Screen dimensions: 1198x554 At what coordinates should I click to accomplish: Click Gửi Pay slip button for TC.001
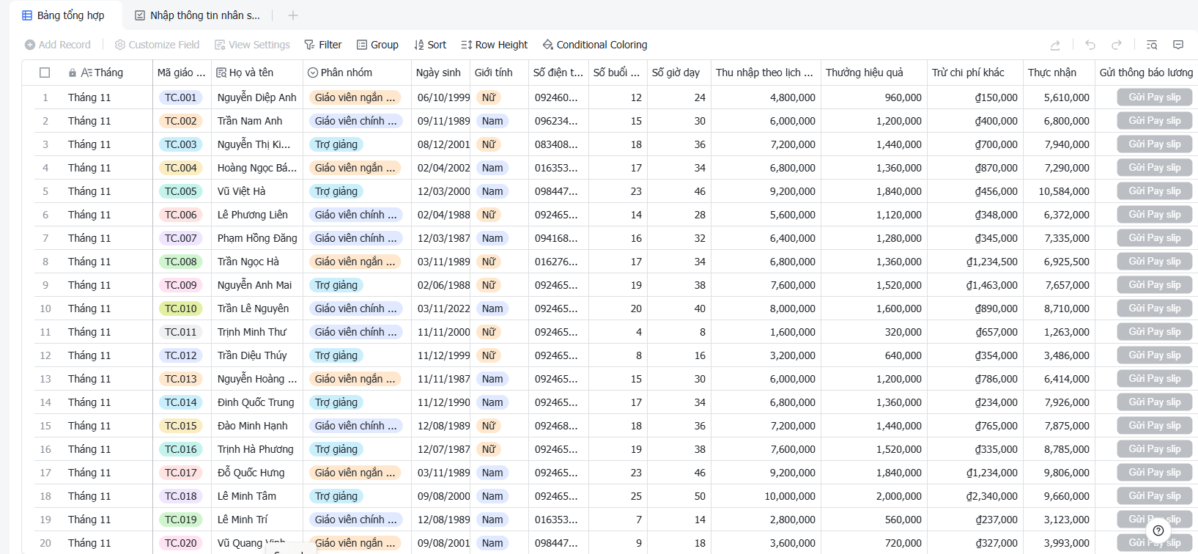[x=1155, y=97]
